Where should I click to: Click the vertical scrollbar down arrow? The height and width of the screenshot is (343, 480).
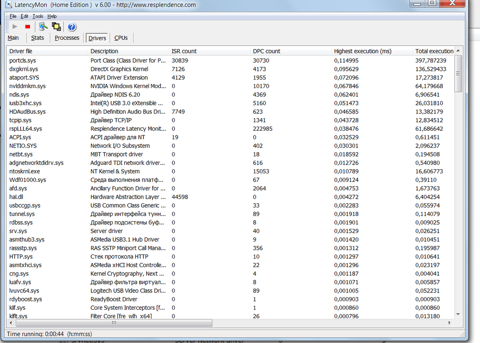pyautogui.click(x=458, y=314)
